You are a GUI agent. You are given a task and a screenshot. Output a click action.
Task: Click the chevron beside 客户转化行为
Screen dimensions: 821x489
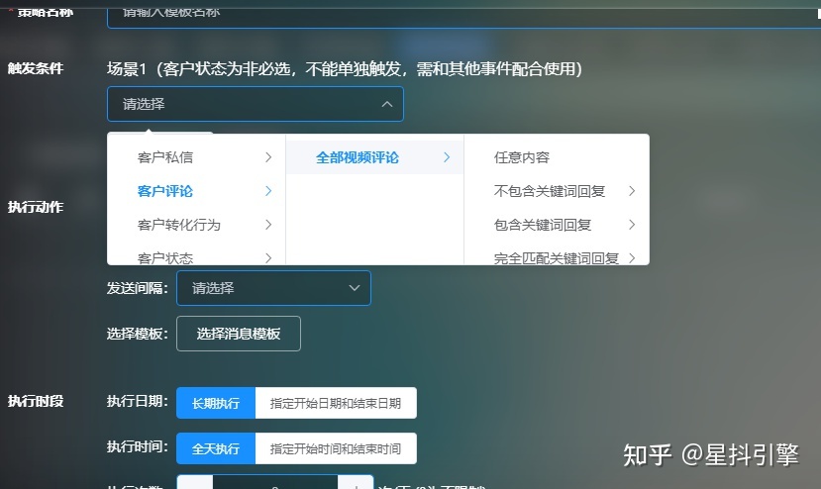click(268, 225)
